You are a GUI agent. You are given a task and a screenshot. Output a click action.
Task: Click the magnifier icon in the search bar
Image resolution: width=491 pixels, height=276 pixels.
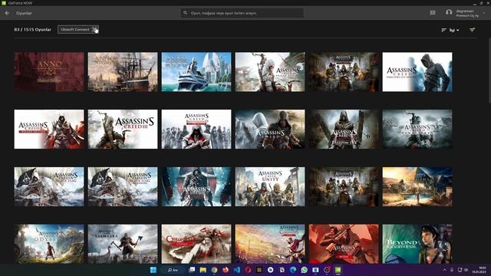(x=185, y=13)
